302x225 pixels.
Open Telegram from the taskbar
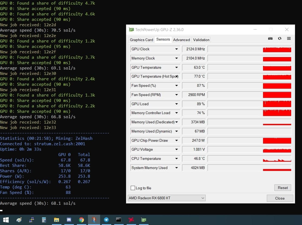coord(106,220)
